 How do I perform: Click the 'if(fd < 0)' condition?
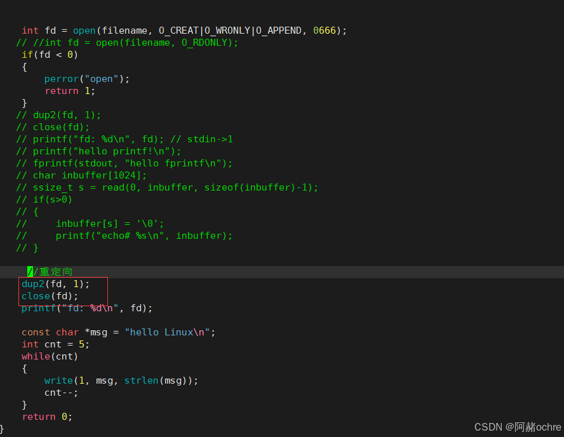(50, 55)
